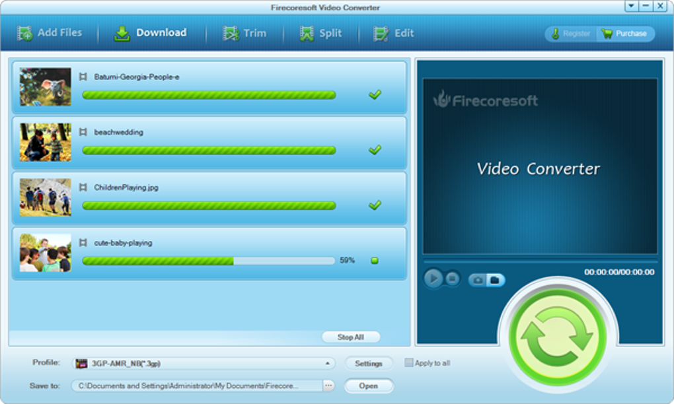Click the Purchase button
Image resolution: width=674 pixels, height=404 pixels.
625,34
